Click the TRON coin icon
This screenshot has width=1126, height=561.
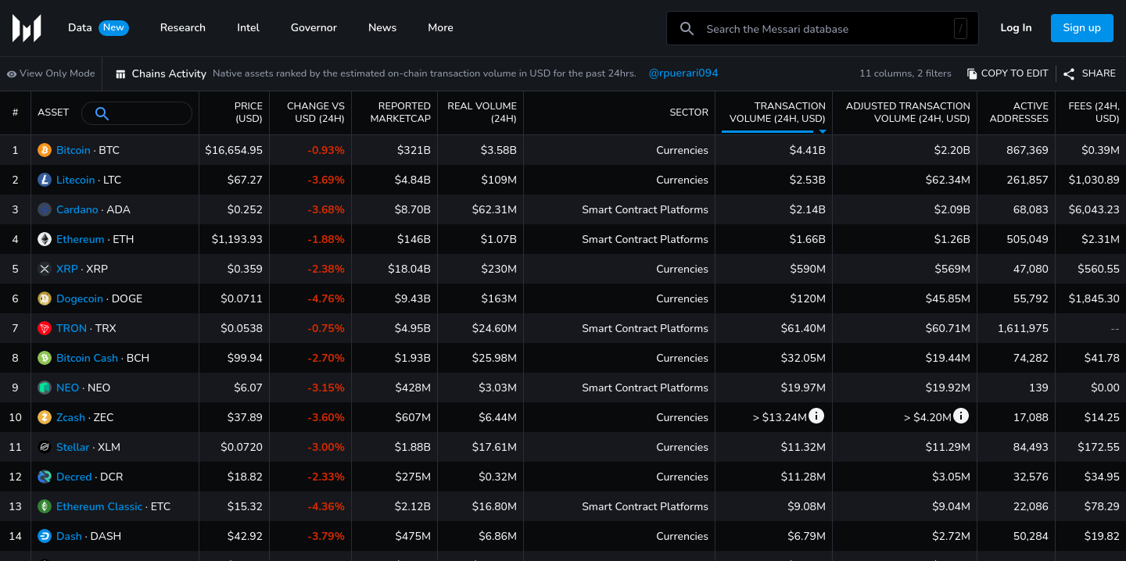click(45, 328)
